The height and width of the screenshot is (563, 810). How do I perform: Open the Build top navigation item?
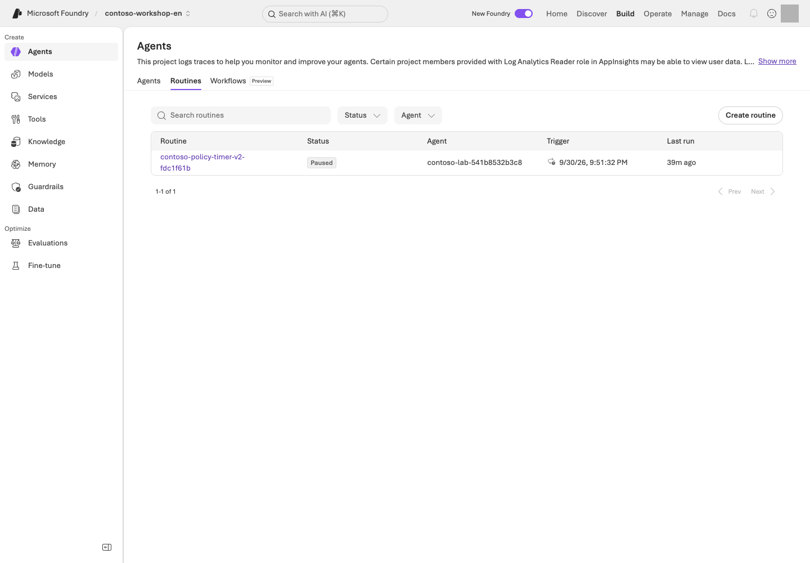point(625,14)
